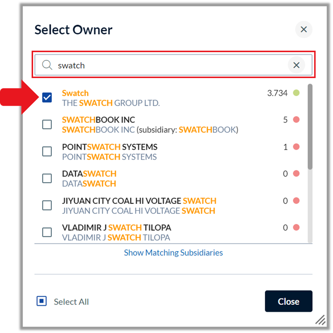Viewport: 333px width, 333px height.
Task: Click the red status dot for SWATCHBOOK INC
Action: coord(296,119)
